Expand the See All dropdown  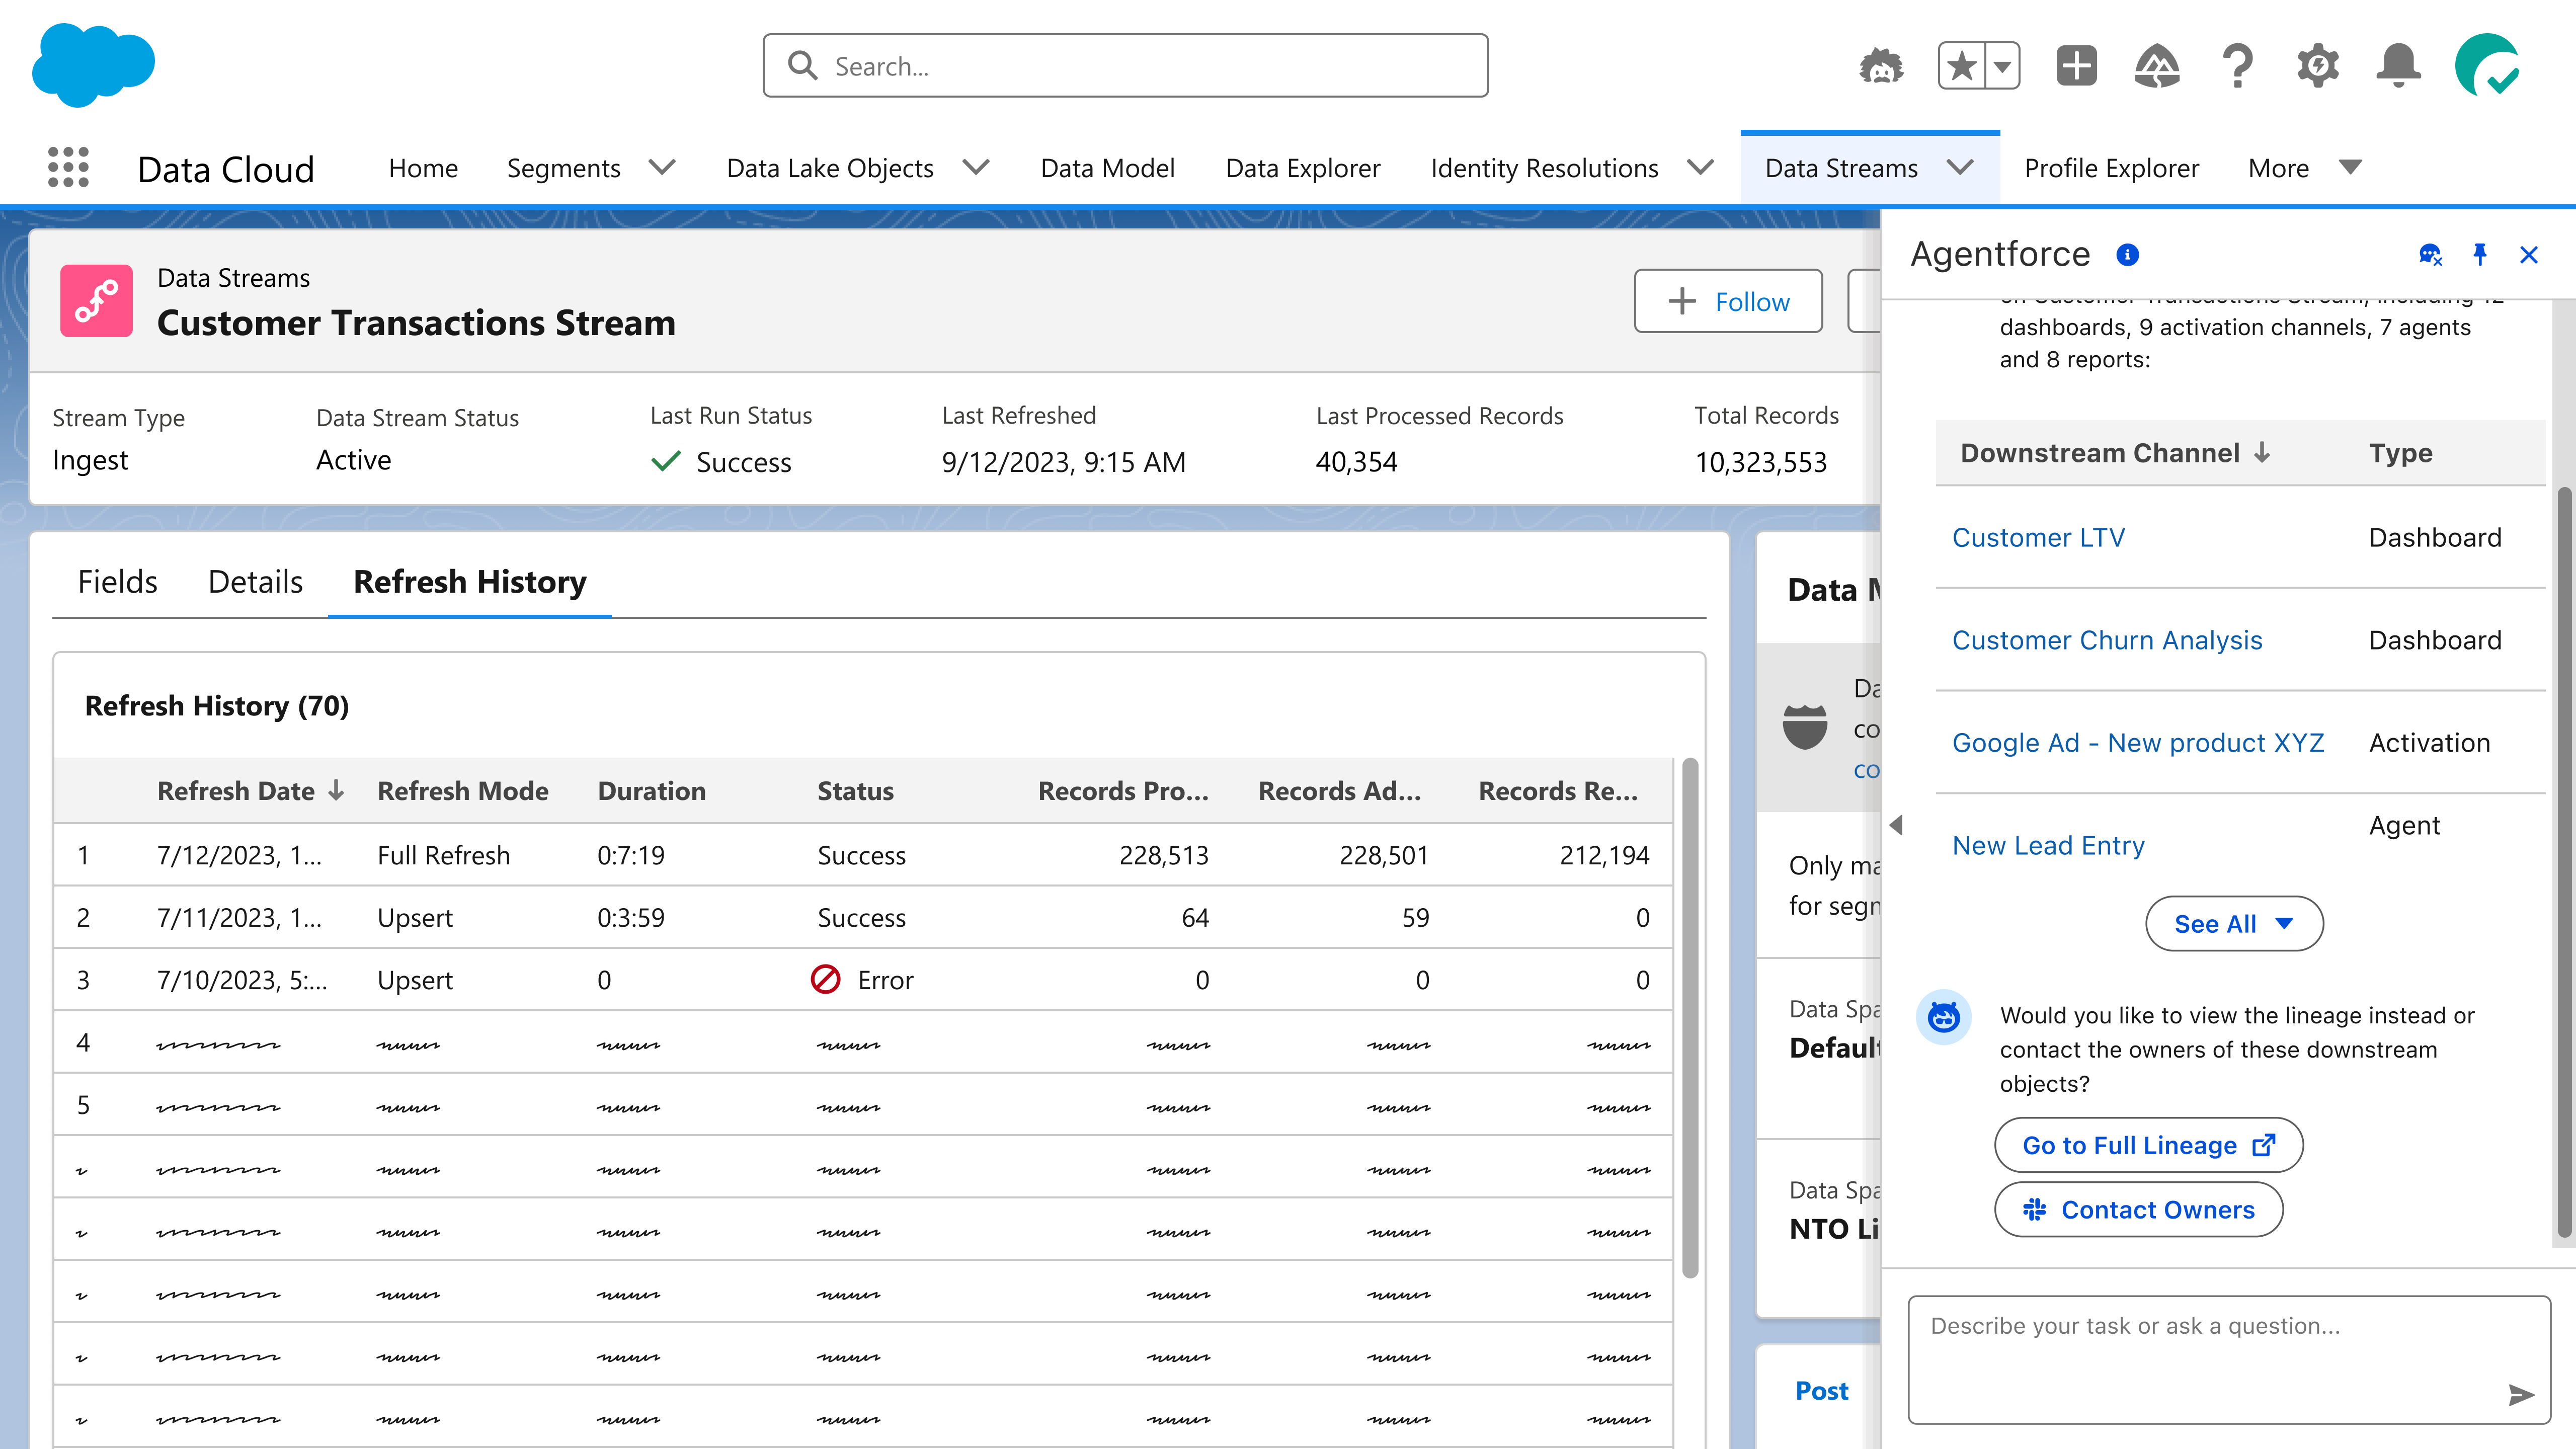coord(2234,923)
